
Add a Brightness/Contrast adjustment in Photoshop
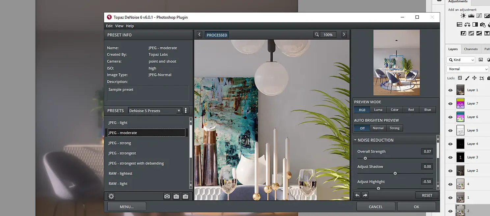click(463, 16)
